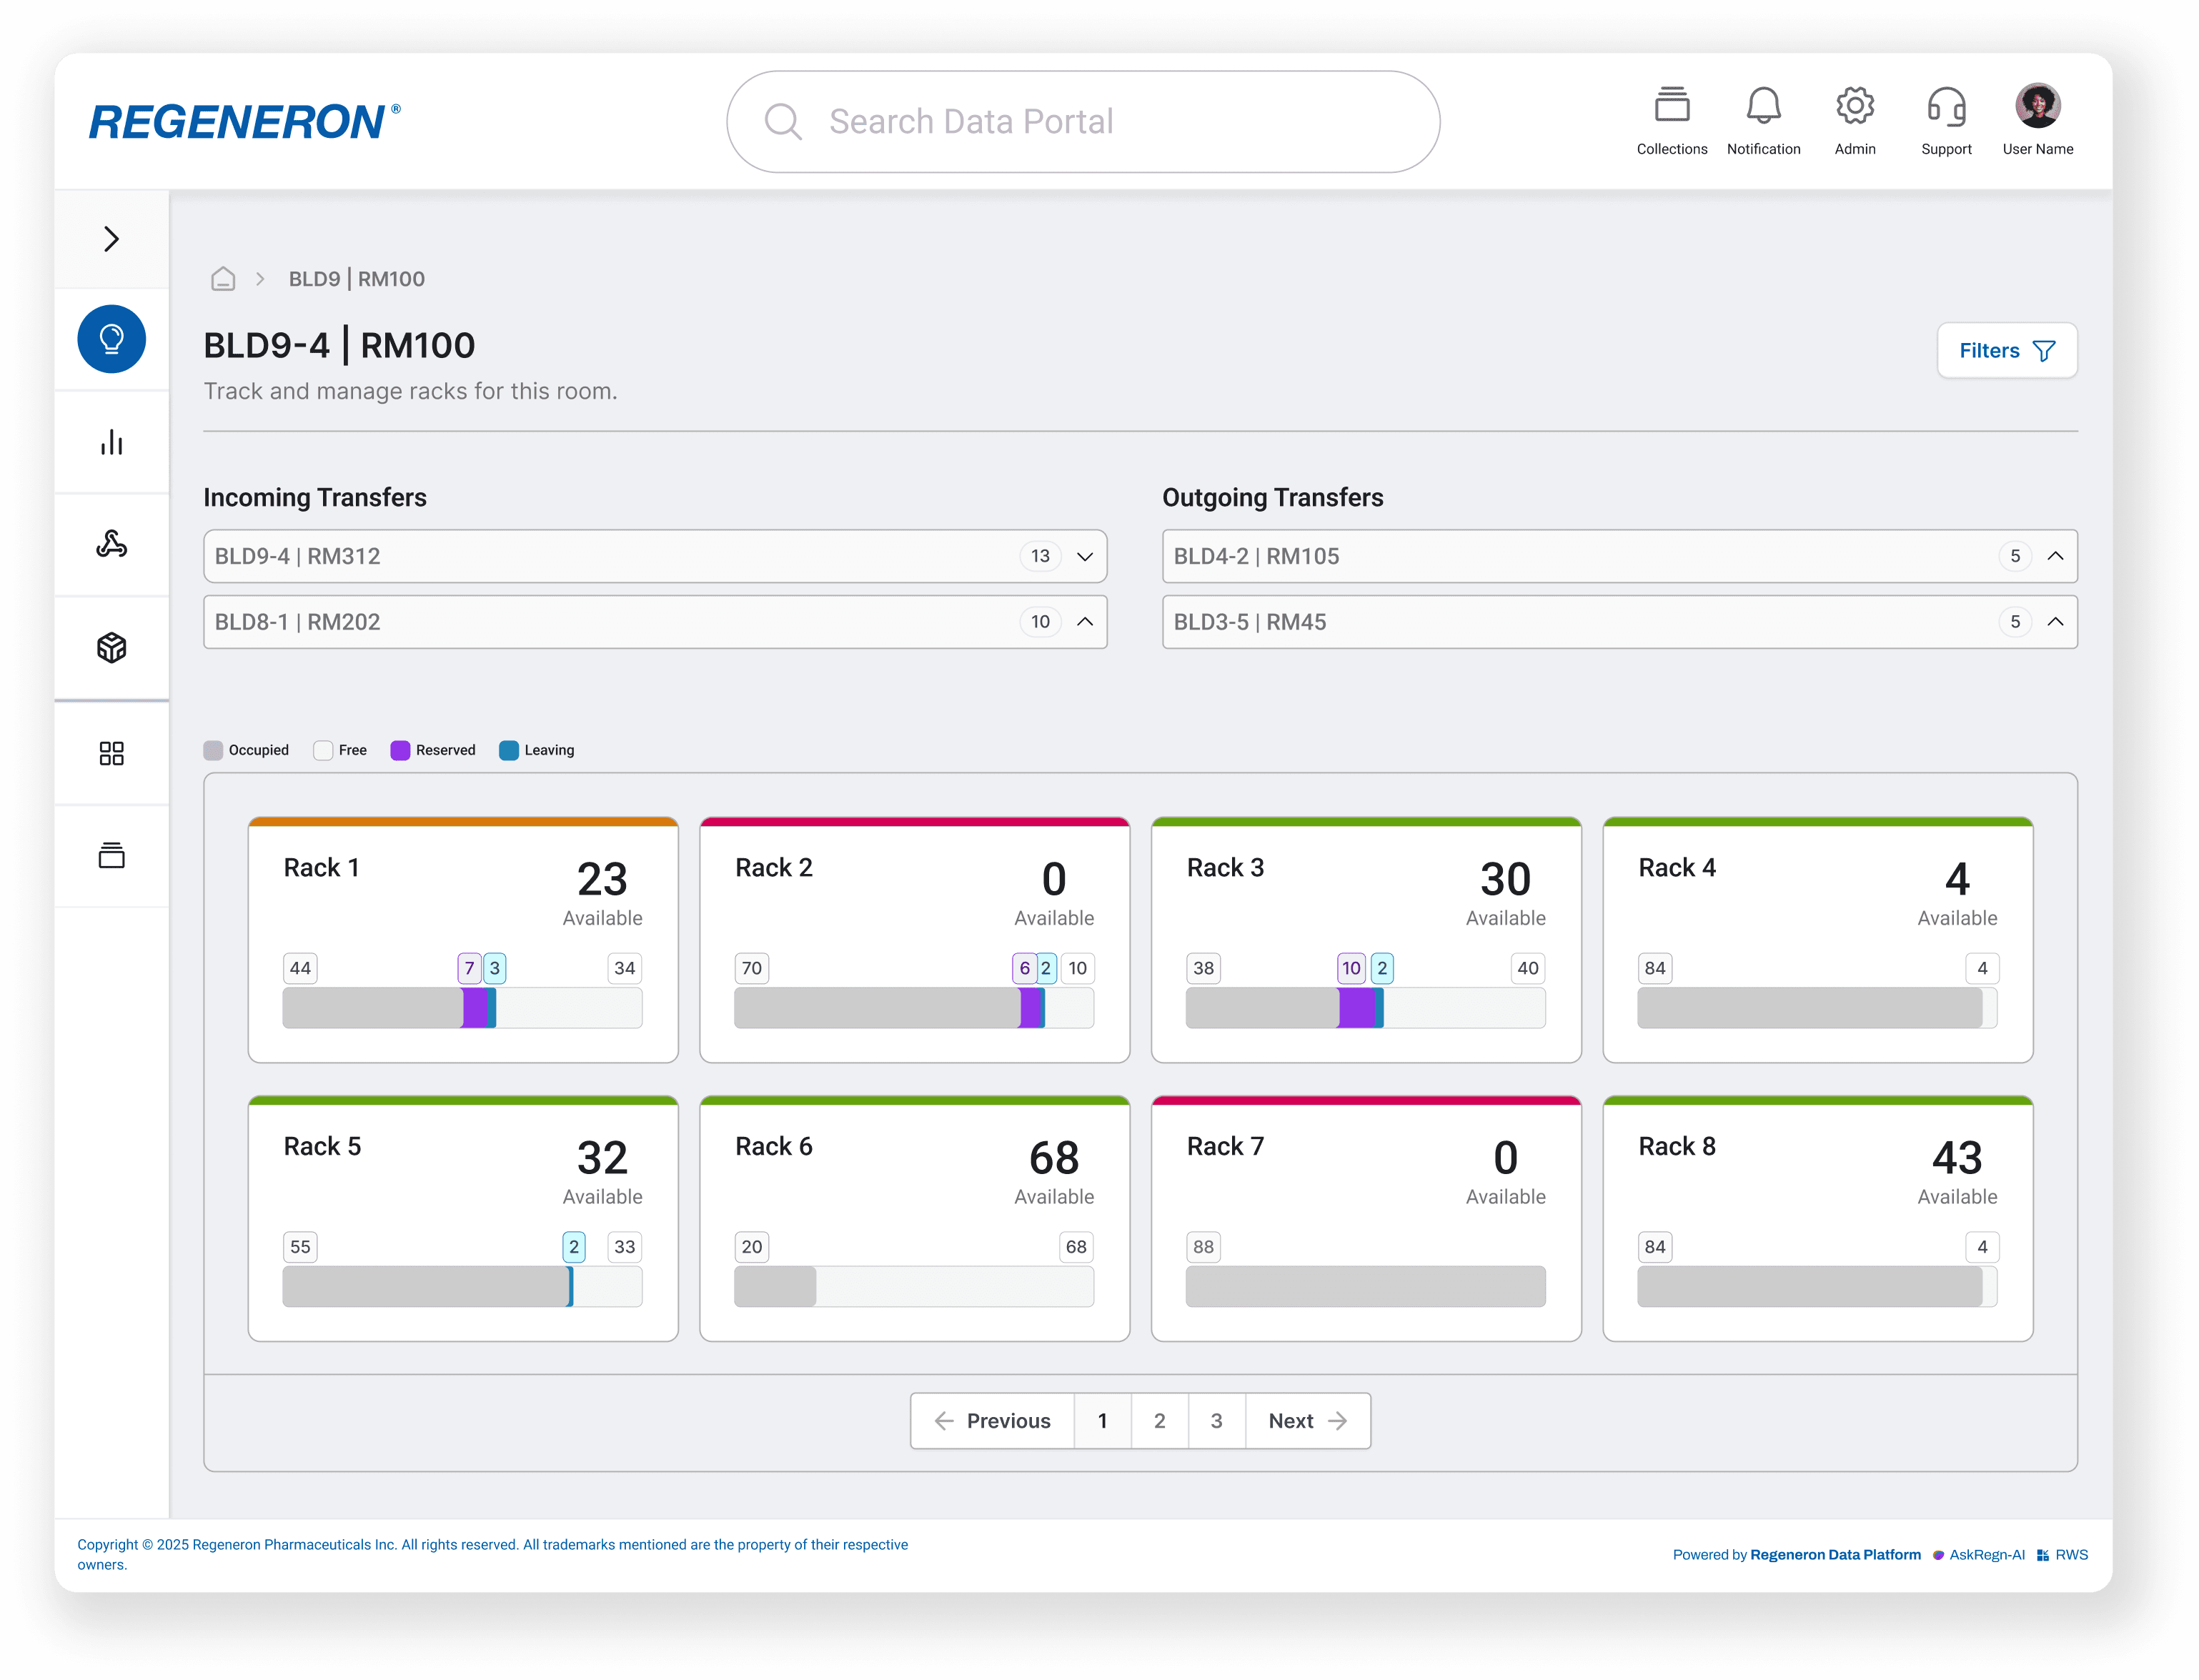Select the lightbulb sidebar icon
Viewport: 2199px width, 1680px height.
111,339
